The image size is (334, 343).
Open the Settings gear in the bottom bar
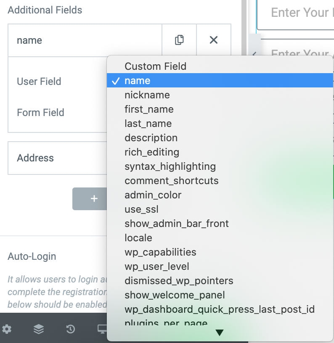tap(7, 329)
